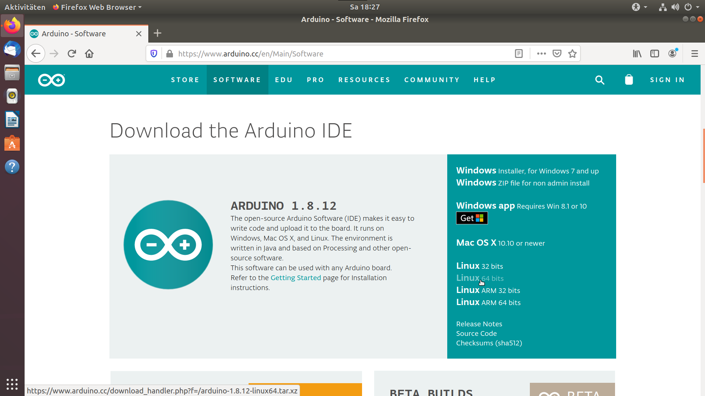Open the shopping bag cart icon
The width and height of the screenshot is (705, 396).
[x=629, y=80]
